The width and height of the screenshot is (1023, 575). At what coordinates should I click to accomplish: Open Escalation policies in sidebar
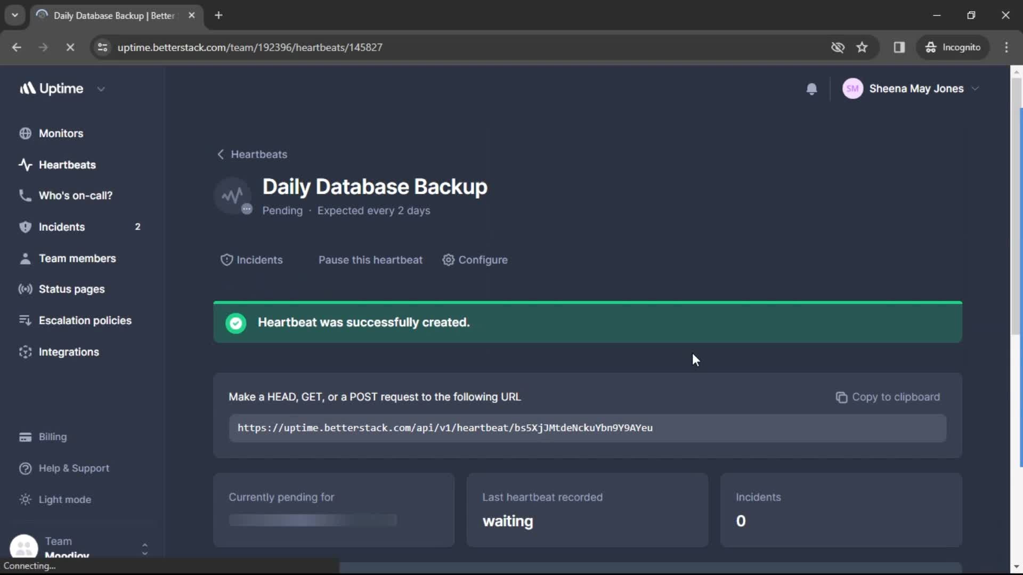(85, 321)
